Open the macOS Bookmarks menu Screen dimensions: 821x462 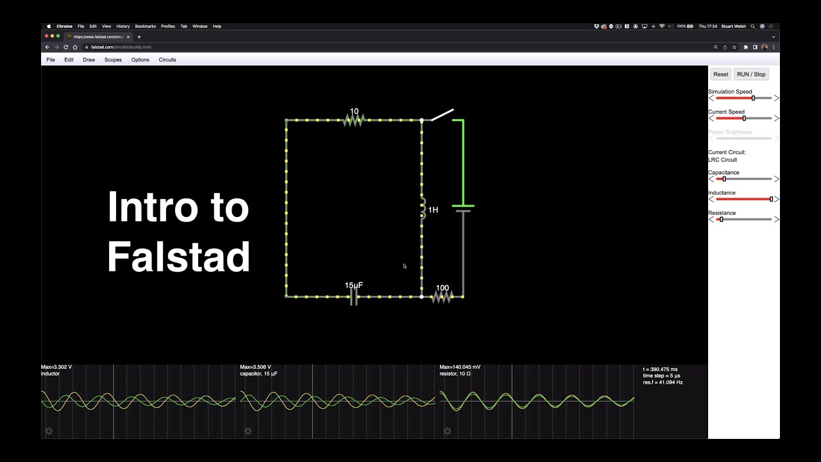click(146, 26)
